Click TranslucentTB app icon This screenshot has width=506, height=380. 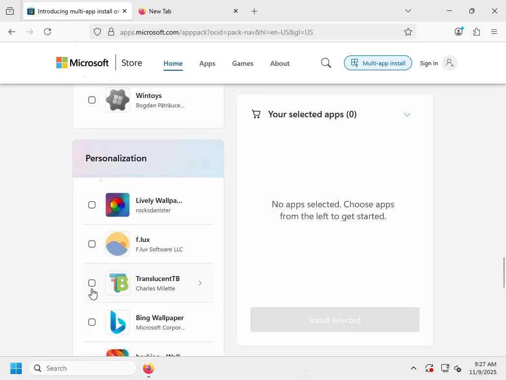pyautogui.click(x=118, y=283)
